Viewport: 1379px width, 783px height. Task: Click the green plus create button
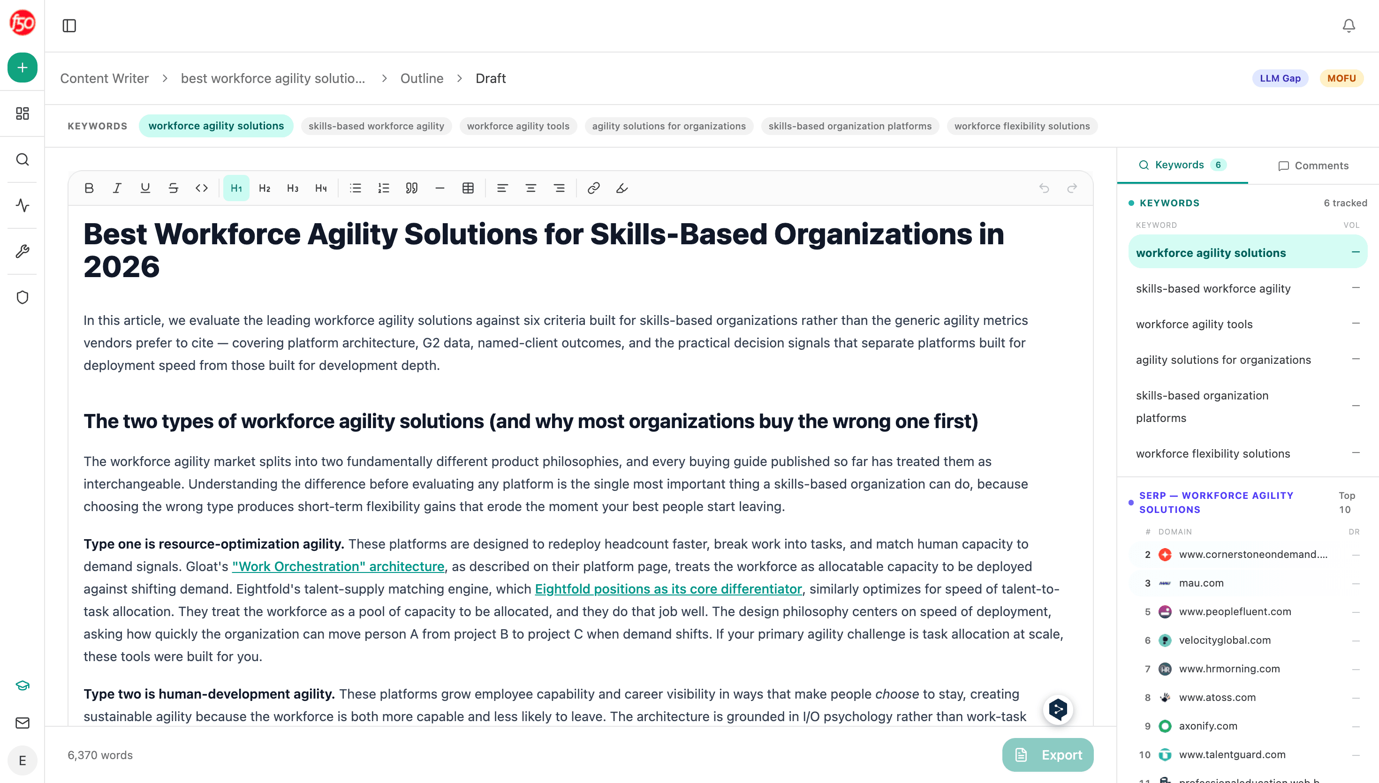22,68
